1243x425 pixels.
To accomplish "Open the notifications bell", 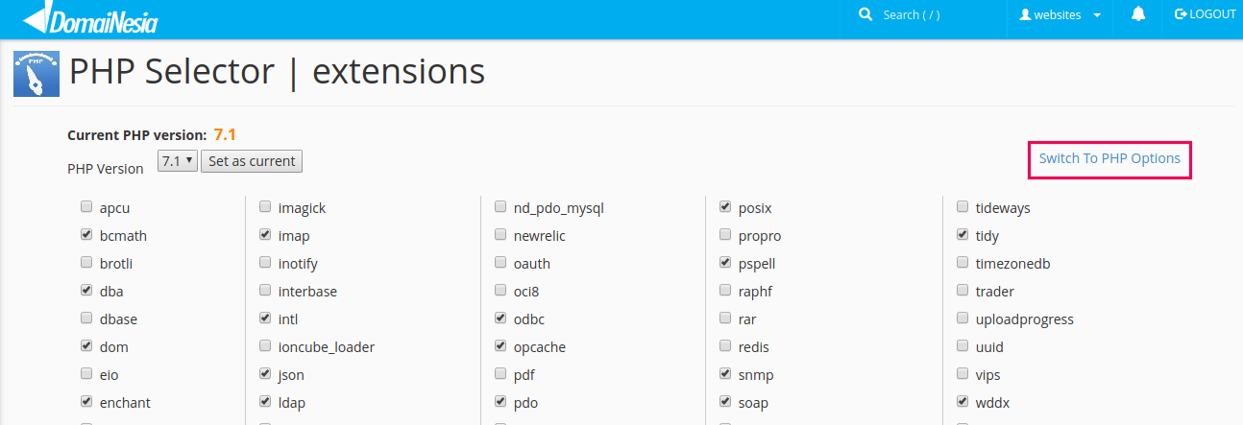I will (1138, 14).
